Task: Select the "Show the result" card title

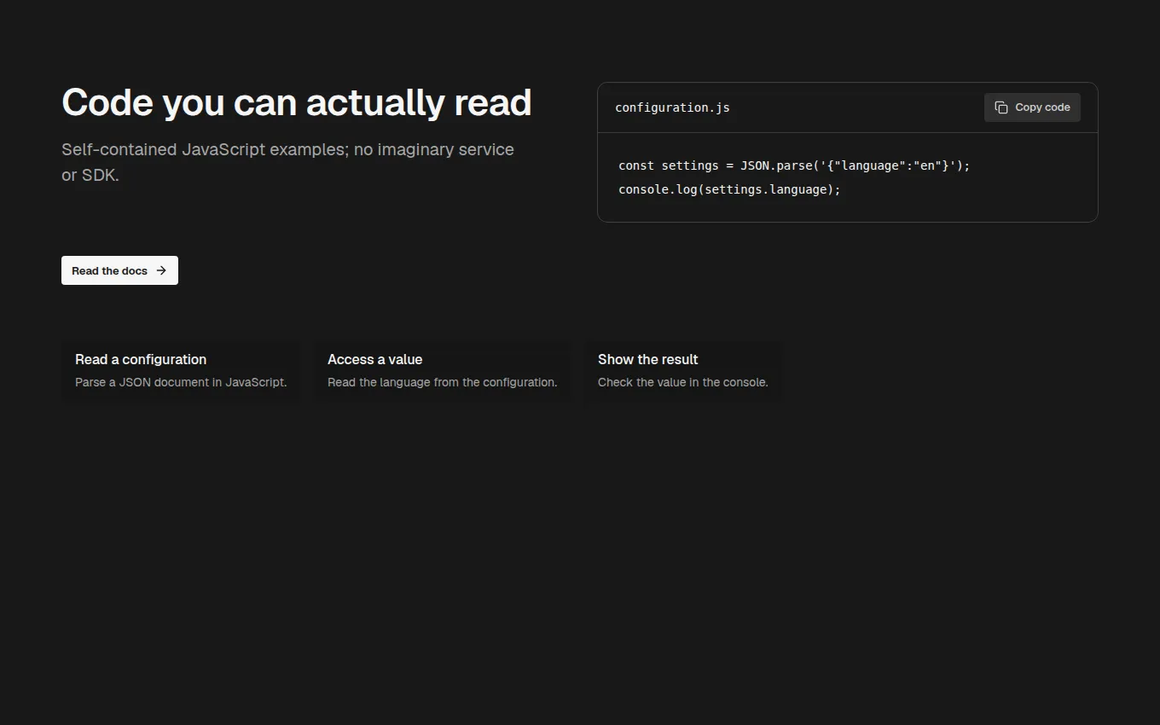Action: click(648, 359)
